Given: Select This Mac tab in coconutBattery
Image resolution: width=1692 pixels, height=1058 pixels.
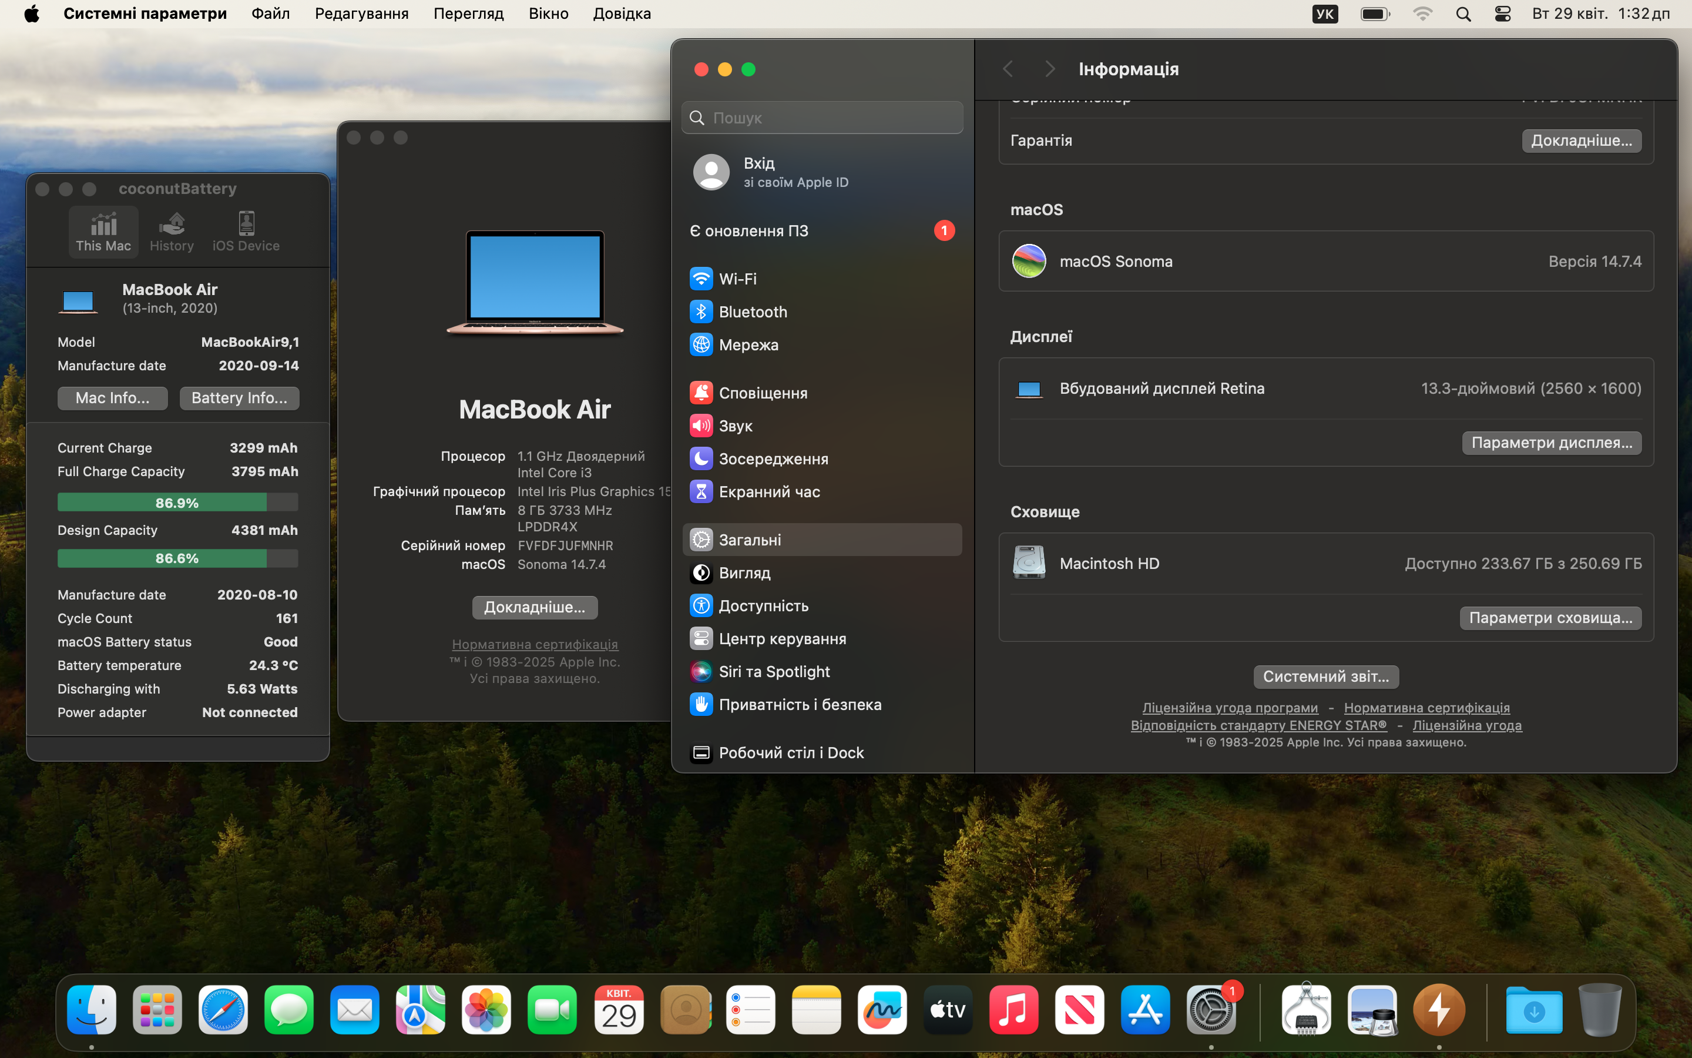Looking at the screenshot, I should coord(103,232).
